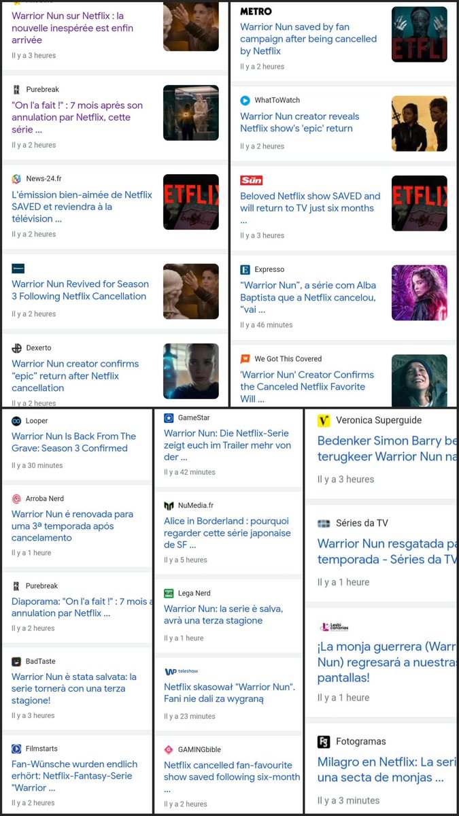459x816 pixels.
Task: Click the Dexerto source icon
Action: [x=17, y=348]
